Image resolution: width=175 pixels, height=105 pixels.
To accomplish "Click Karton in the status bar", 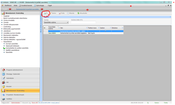I will point(157,103).
